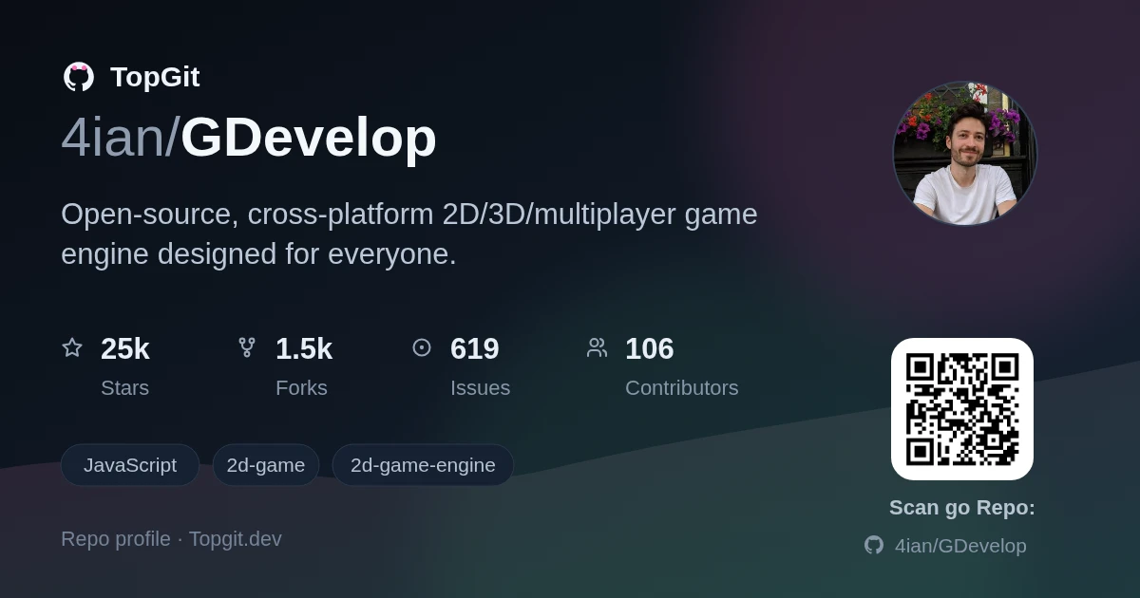Click the Issues label

point(480,388)
